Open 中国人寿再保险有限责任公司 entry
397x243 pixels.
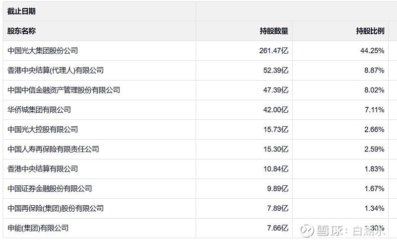click(x=53, y=149)
